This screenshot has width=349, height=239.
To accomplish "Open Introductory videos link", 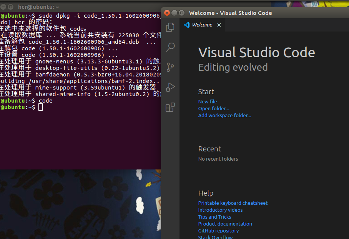I will coord(220,210).
